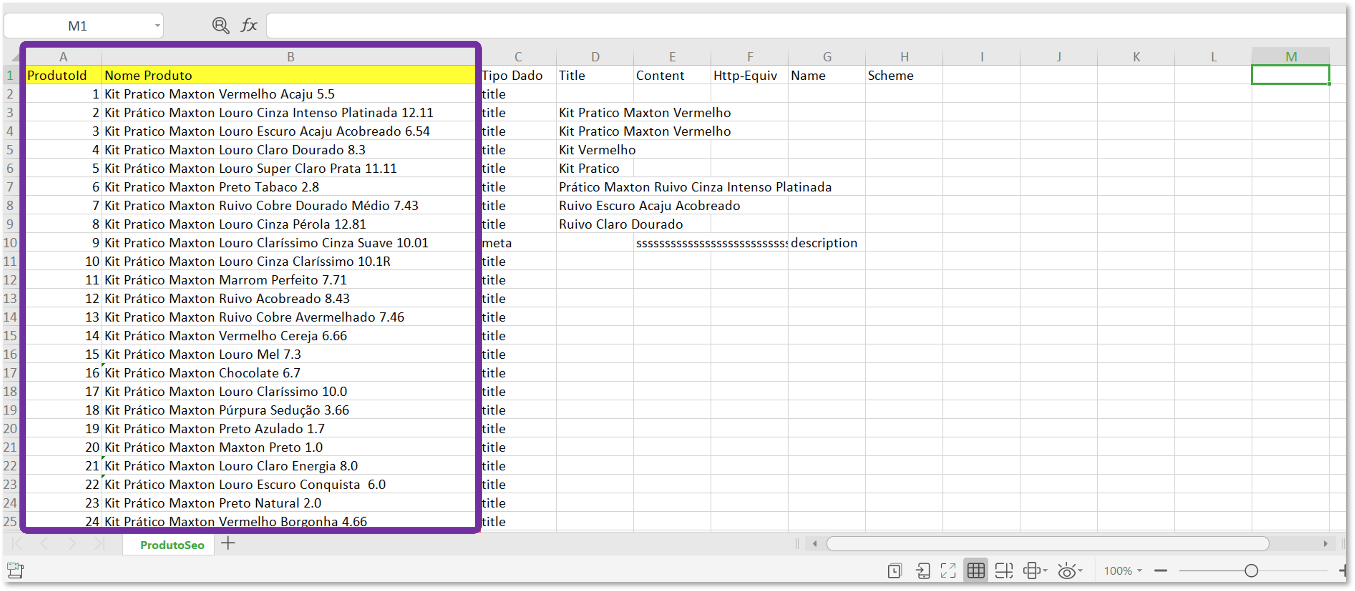The width and height of the screenshot is (1355, 591).
Task: Expand the reading layout dropdown arrow
Action: [1045, 571]
